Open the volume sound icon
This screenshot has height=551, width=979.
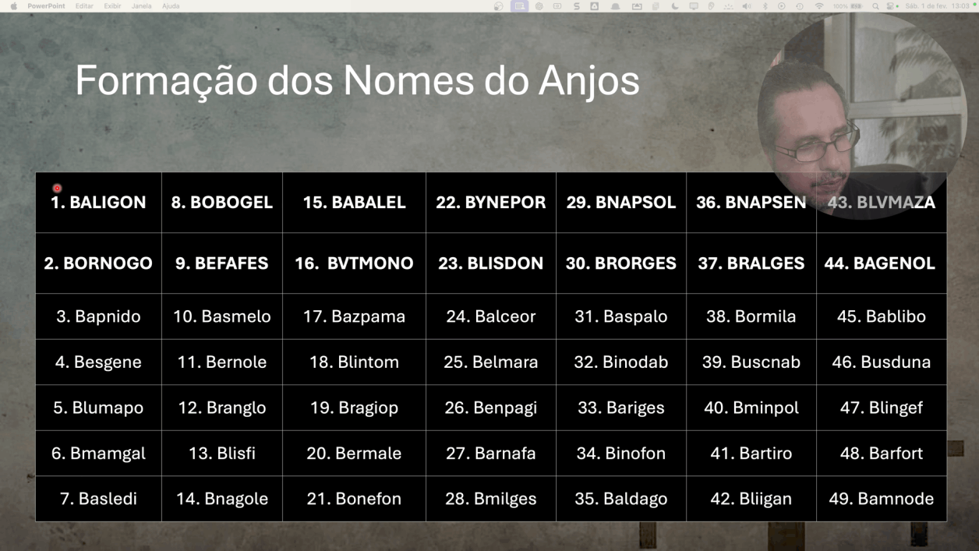click(747, 5)
